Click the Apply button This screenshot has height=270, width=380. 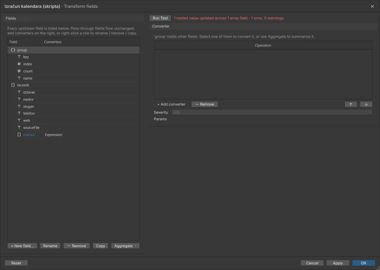[x=338, y=263]
